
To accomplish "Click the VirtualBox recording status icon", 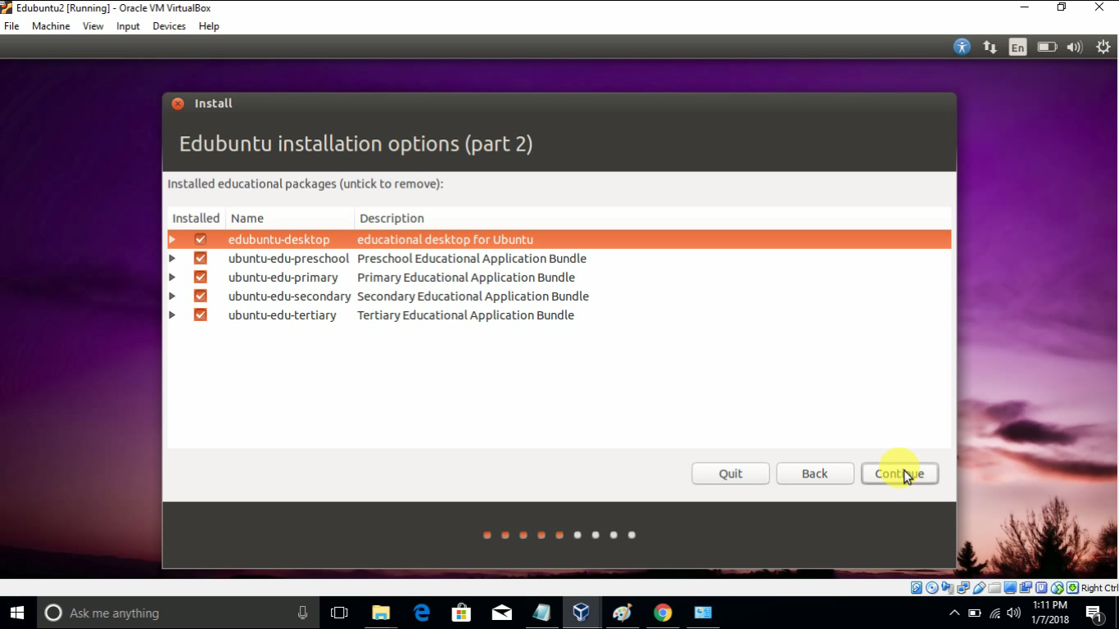I will pyautogui.click(x=1026, y=588).
